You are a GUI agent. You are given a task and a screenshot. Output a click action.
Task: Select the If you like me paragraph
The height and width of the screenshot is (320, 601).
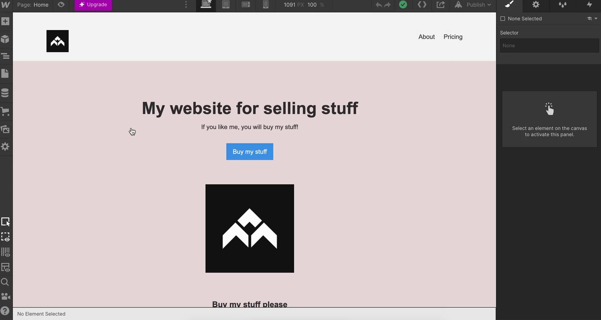(x=250, y=127)
